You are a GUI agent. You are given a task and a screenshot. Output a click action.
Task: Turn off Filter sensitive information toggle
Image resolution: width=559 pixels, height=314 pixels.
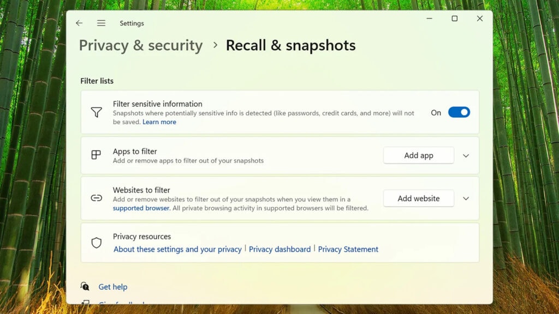459,112
